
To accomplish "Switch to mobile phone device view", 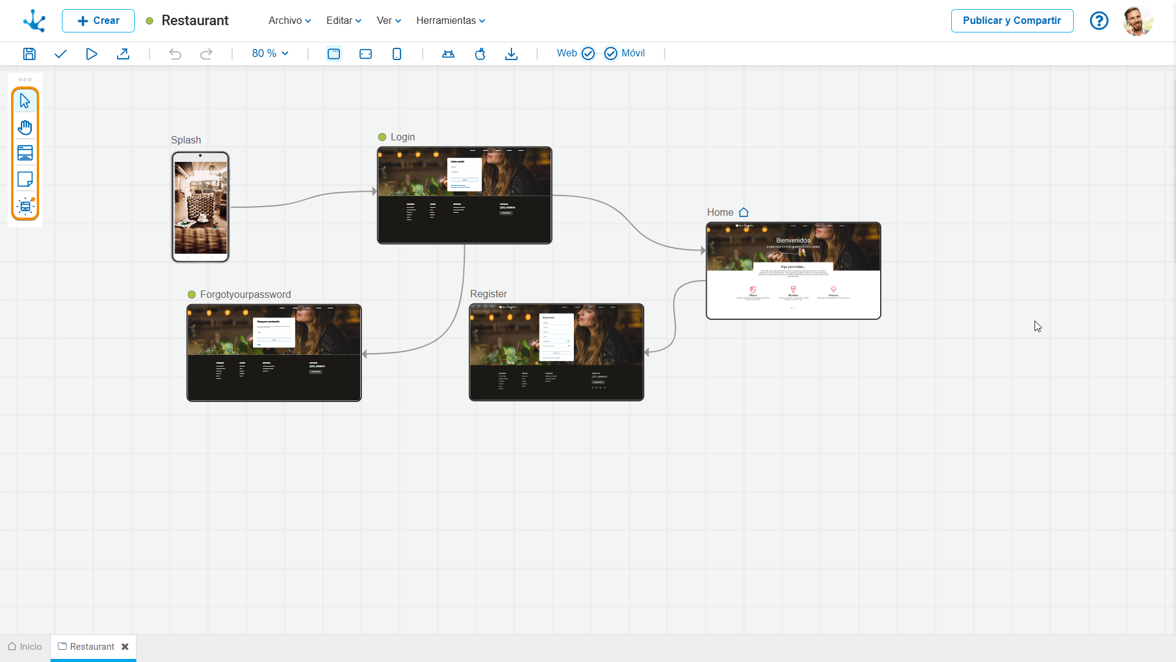I will click(397, 54).
